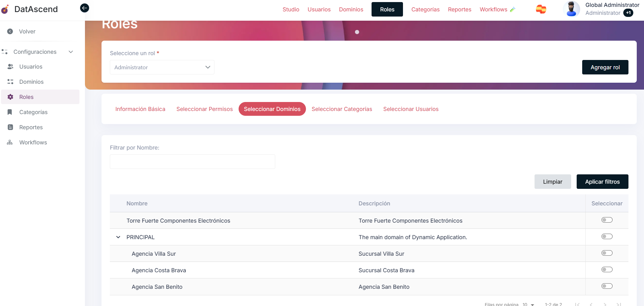Open the user avatar profile picture

[571, 9]
